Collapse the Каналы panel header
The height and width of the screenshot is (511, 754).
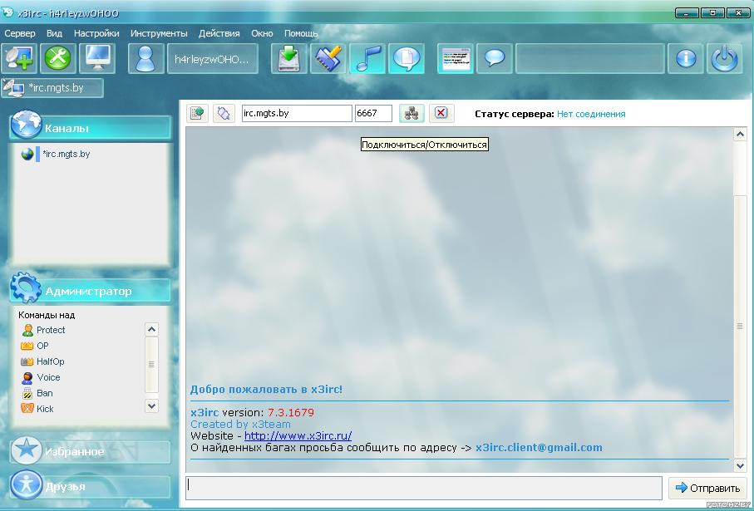pos(91,128)
